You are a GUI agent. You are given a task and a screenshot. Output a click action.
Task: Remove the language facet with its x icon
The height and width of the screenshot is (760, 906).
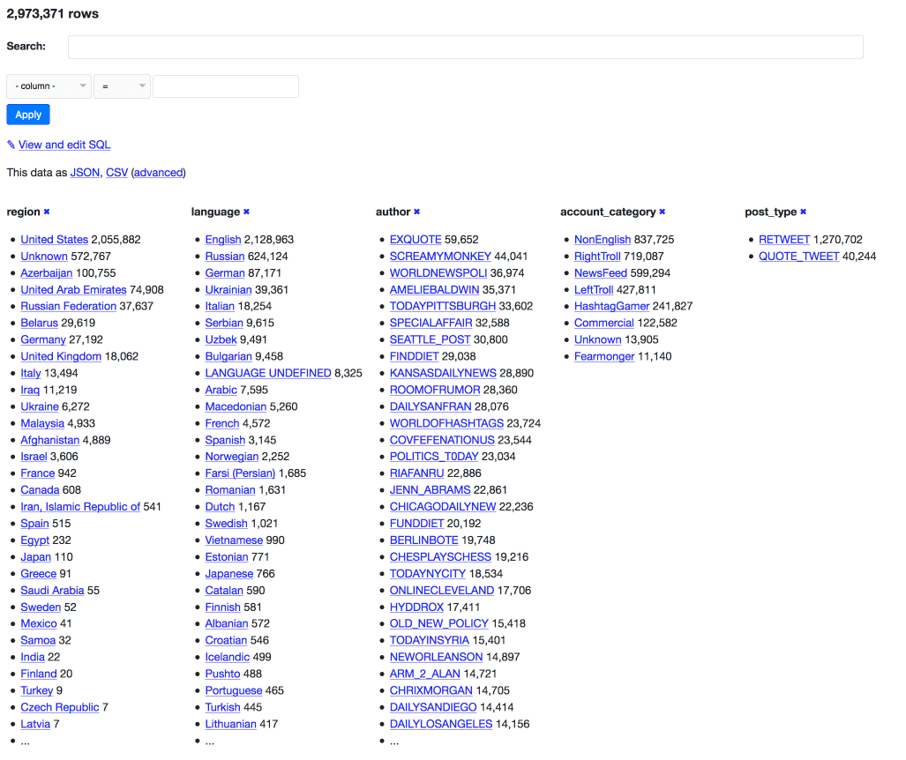[246, 212]
